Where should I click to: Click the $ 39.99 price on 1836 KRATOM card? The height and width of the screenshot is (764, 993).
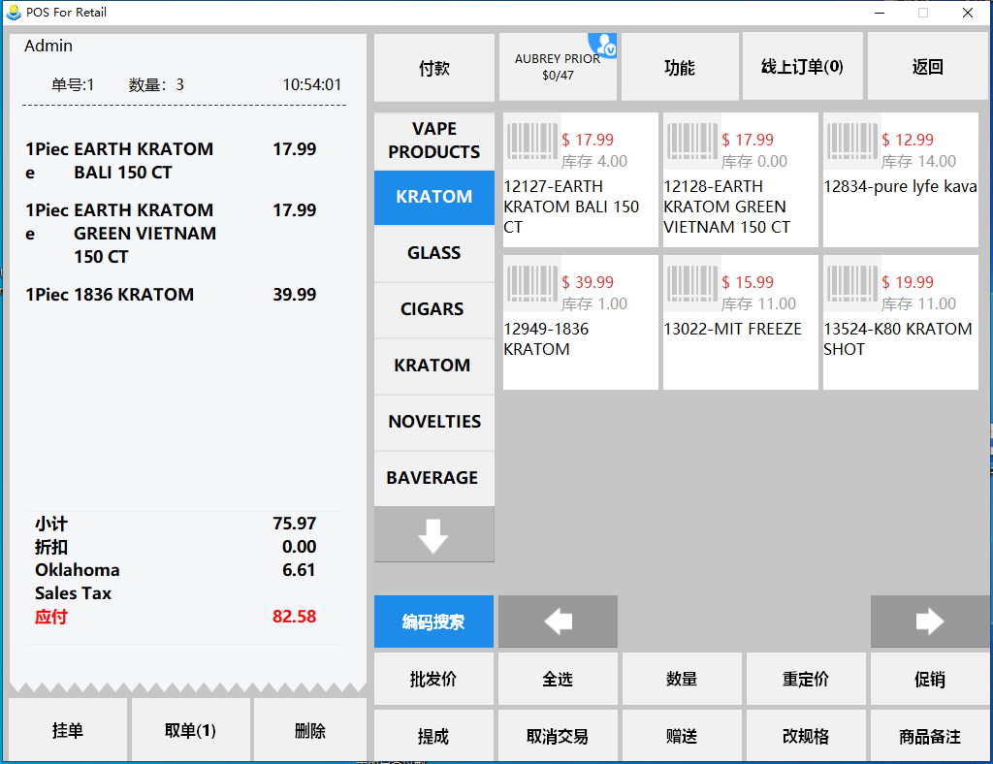(588, 282)
